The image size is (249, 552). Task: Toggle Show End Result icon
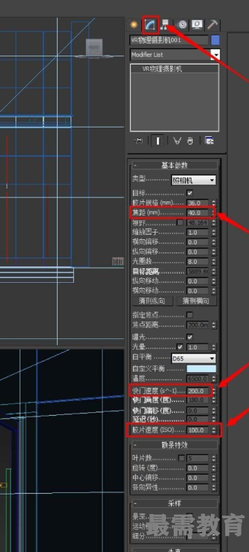tap(157, 141)
